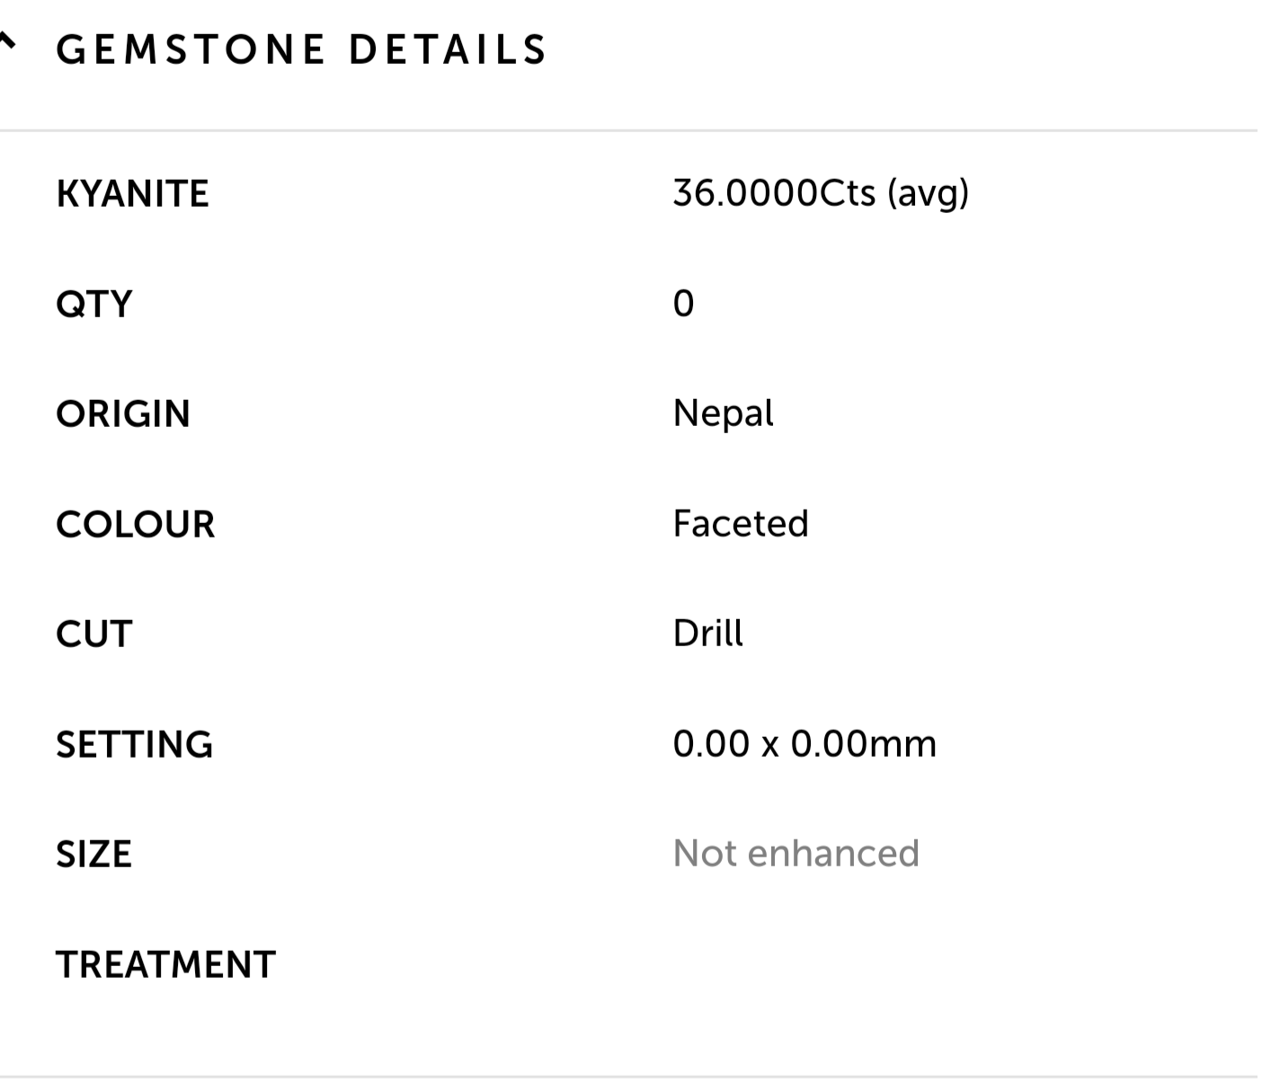Click the quantity value 0

(683, 305)
